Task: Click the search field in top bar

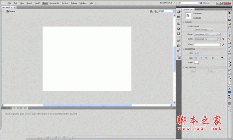Action: click(188, 3)
